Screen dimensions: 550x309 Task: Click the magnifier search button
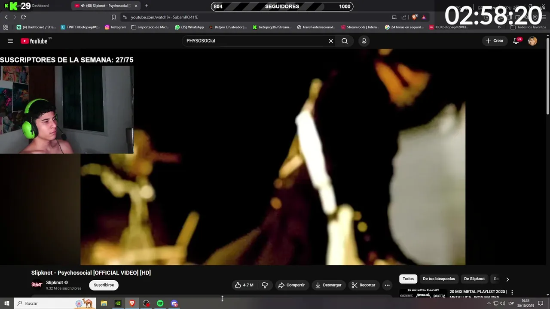pos(345,41)
